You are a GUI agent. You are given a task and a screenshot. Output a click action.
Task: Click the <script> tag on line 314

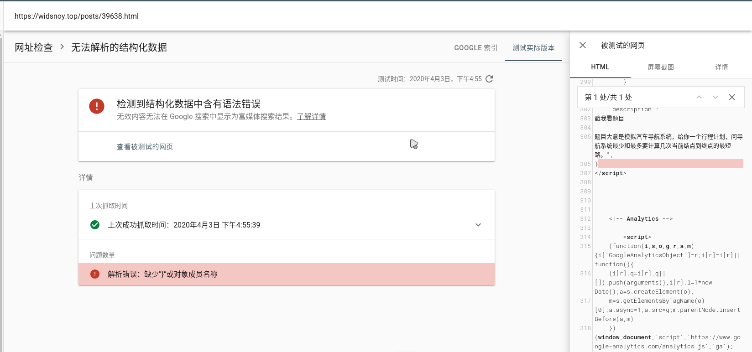click(x=637, y=237)
